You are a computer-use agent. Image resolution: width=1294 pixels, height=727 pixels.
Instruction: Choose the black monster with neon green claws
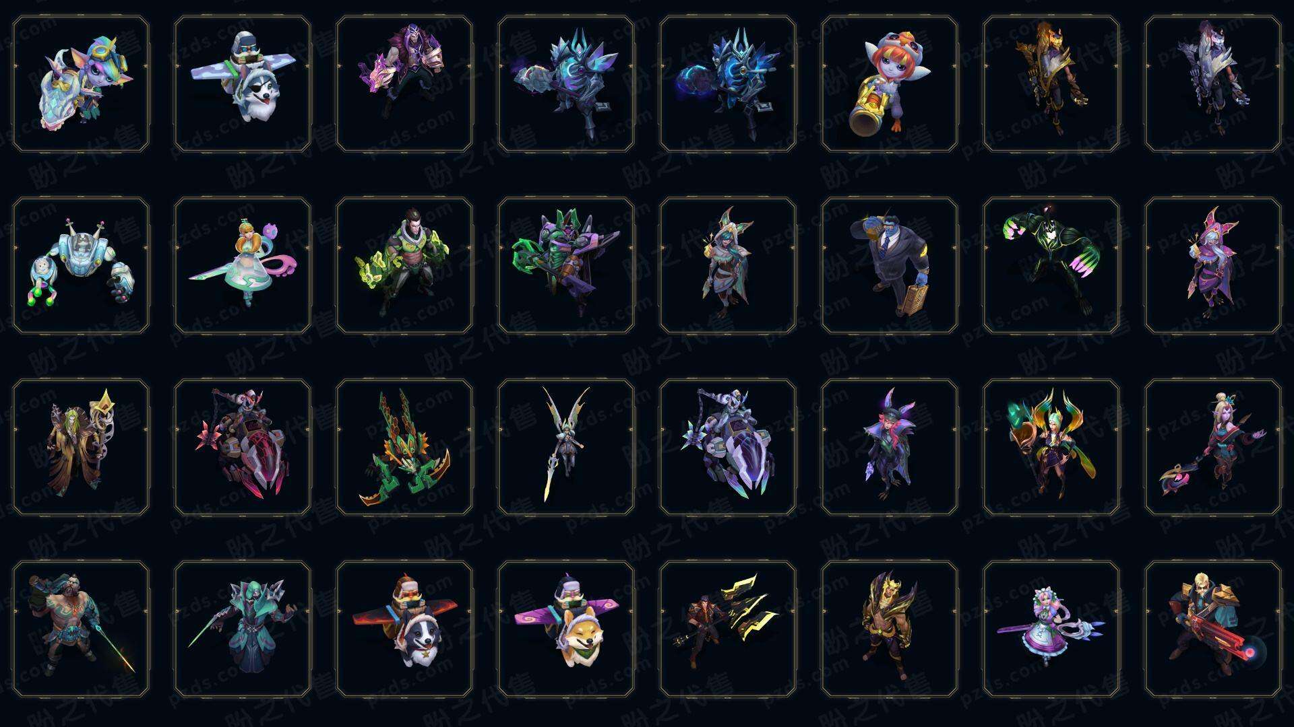tap(1051, 265)
